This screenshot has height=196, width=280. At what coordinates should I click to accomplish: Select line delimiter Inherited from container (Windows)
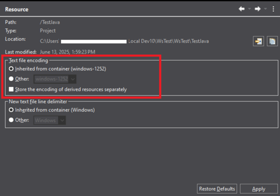pyautogui.click(x=11, y=110)
